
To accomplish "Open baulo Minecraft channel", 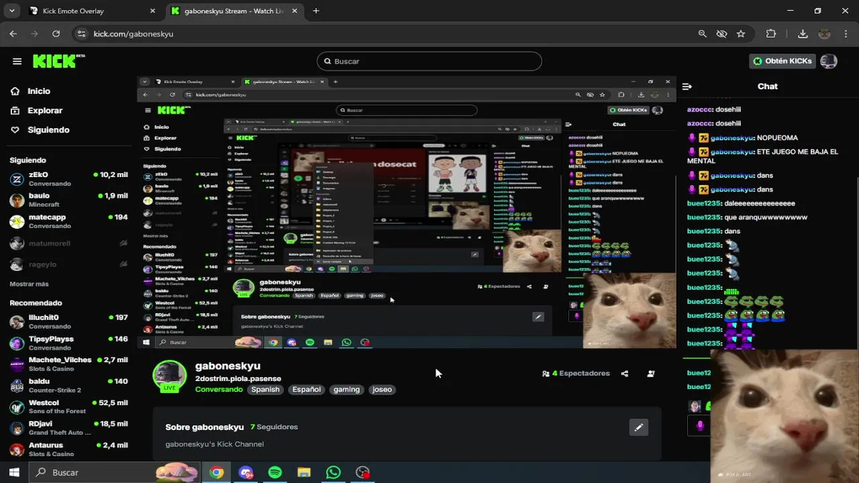I will click(x=68, y=200).
